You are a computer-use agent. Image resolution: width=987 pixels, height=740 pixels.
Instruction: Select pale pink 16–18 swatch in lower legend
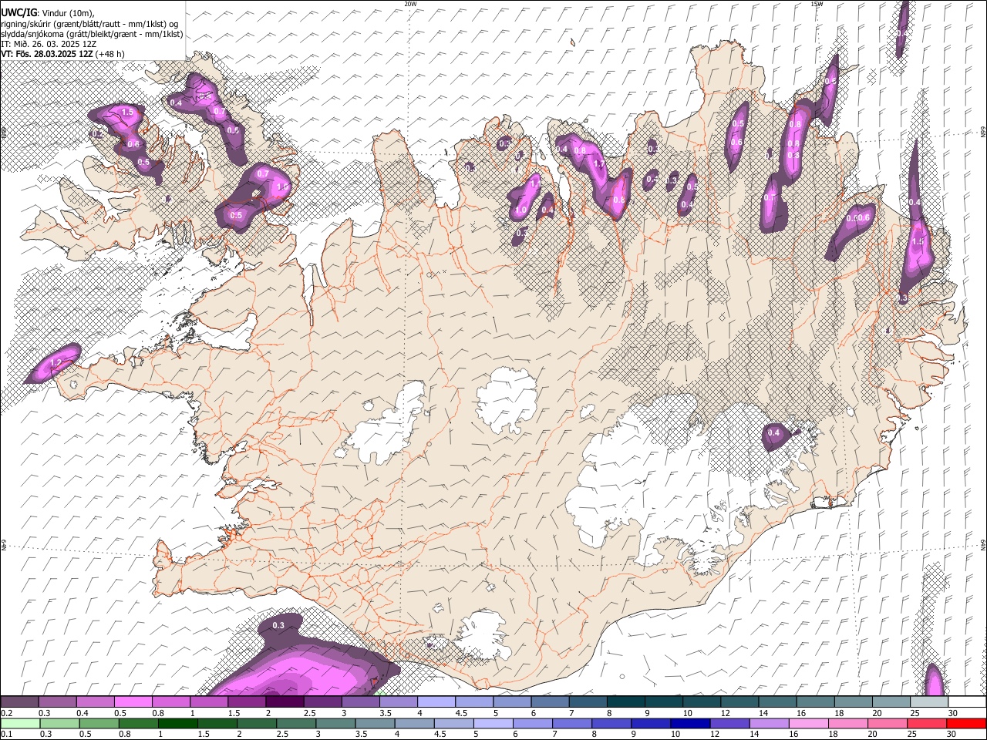click(808, 723)
